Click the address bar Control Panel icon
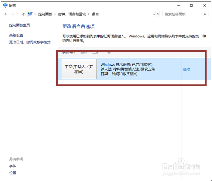 point(31,14)
